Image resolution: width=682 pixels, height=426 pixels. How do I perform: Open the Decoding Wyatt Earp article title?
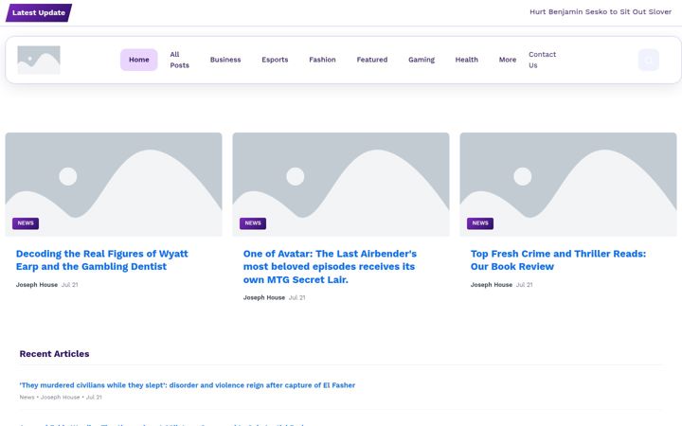pos(101,260)
